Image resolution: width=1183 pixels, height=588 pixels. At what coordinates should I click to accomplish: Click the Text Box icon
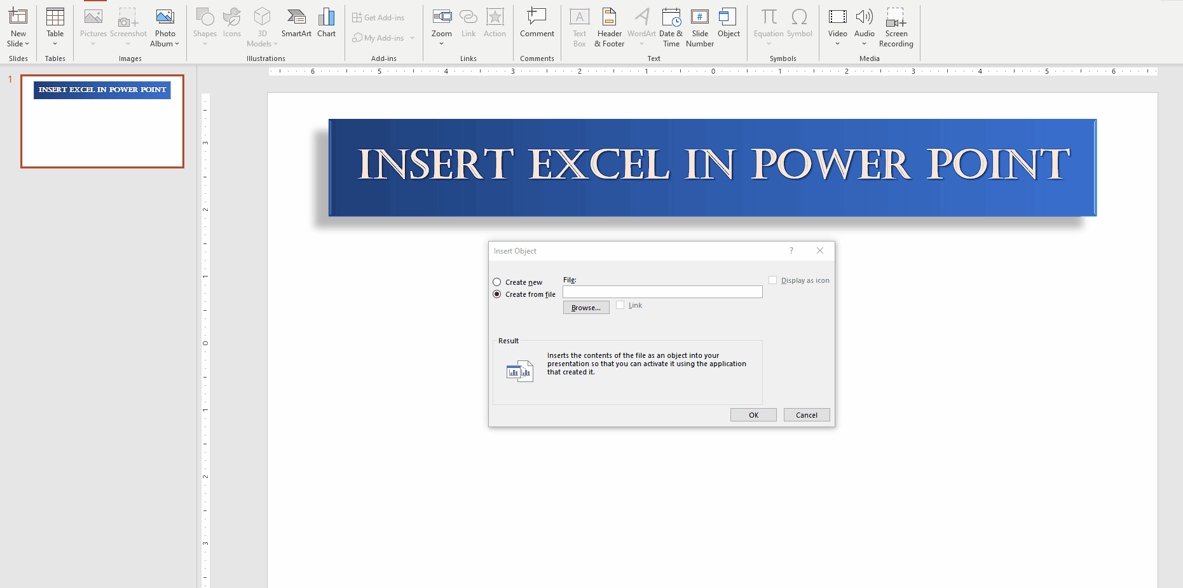click(579, 17)
